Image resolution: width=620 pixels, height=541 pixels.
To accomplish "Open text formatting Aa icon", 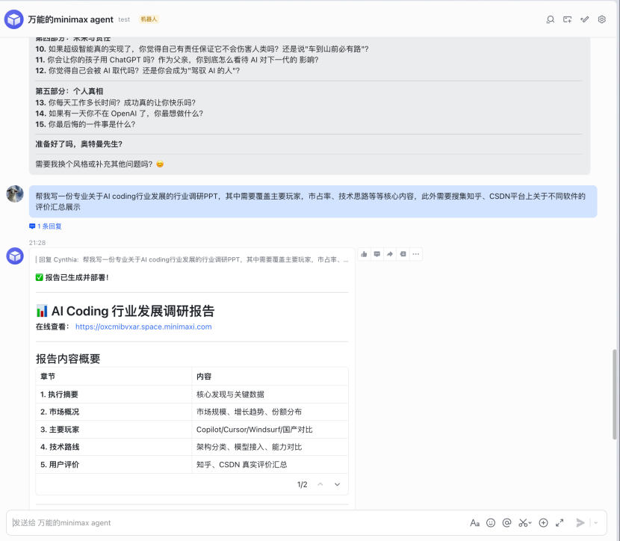I will [x=474, y=523].
